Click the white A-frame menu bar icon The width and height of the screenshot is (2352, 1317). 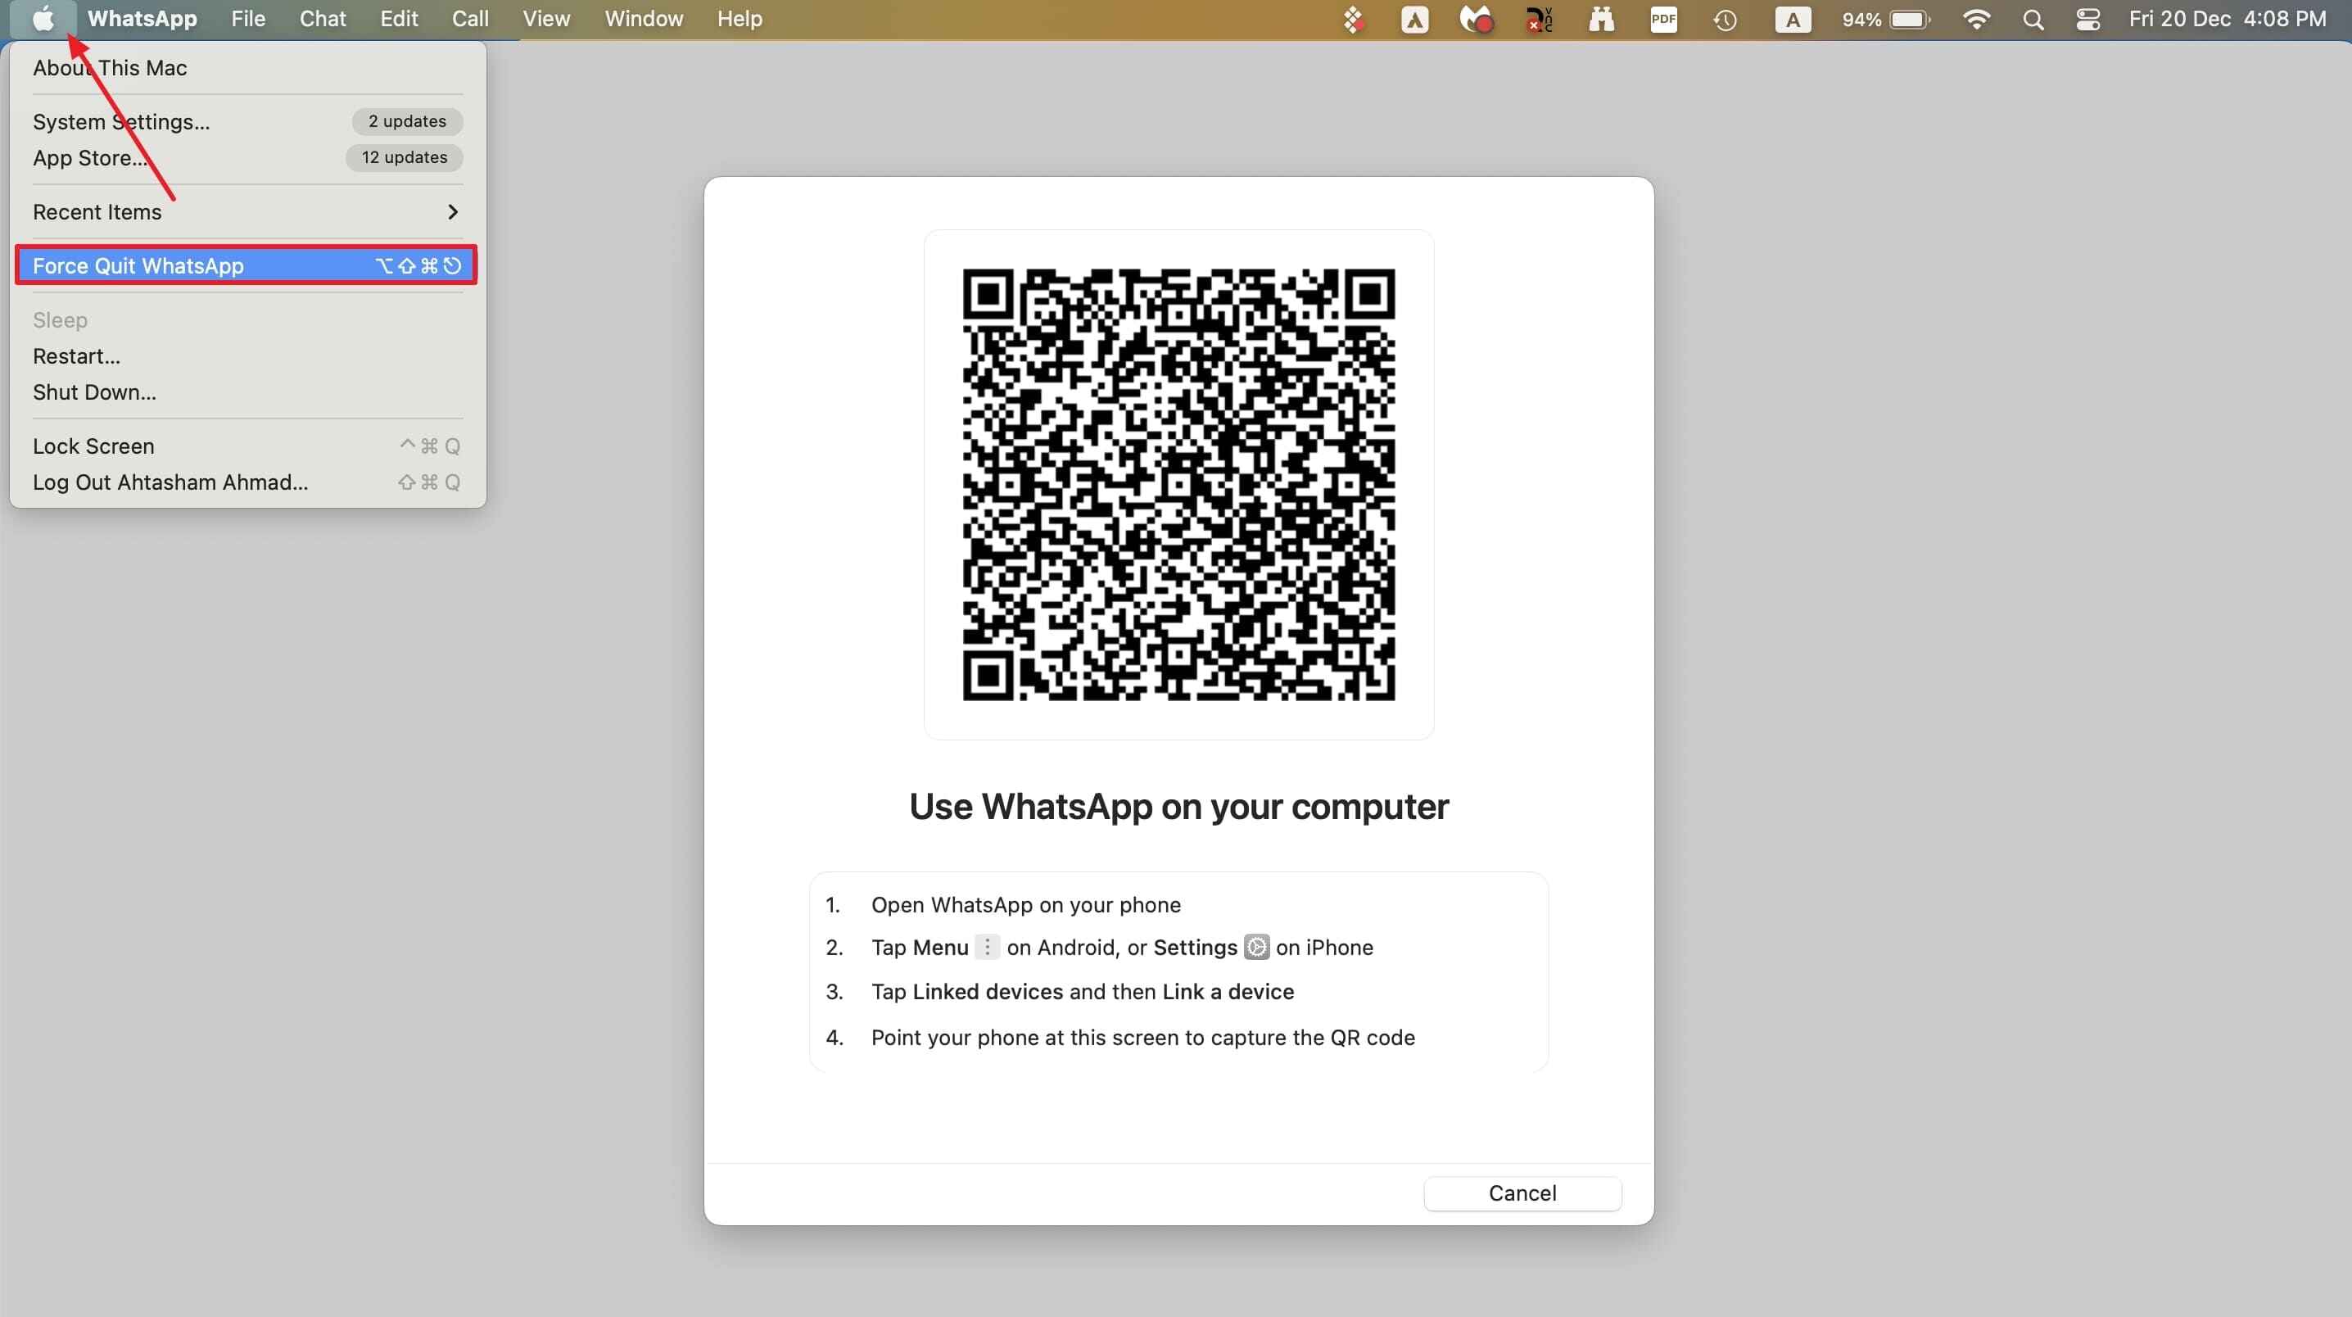pos(1414,19)
